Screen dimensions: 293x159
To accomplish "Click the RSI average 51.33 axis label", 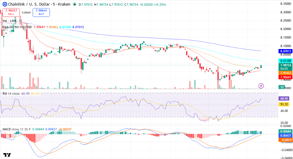I will click(x=284, y=104).
